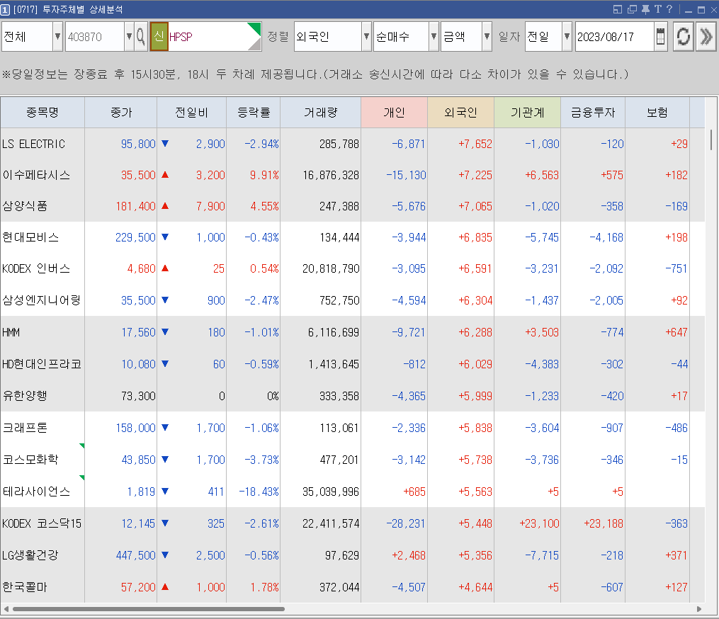Click the stock code input 403870

point(95,36)
